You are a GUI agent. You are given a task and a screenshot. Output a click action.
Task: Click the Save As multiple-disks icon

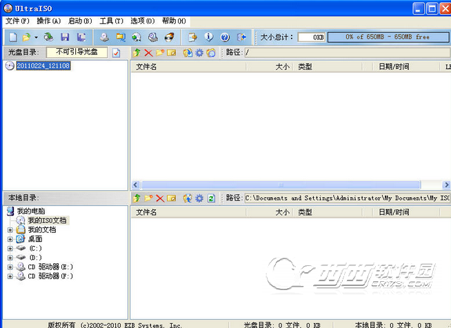point(81,37)
